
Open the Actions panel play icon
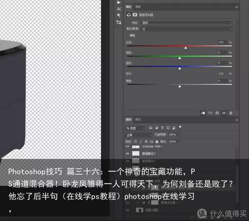click(x=119, y=2)
